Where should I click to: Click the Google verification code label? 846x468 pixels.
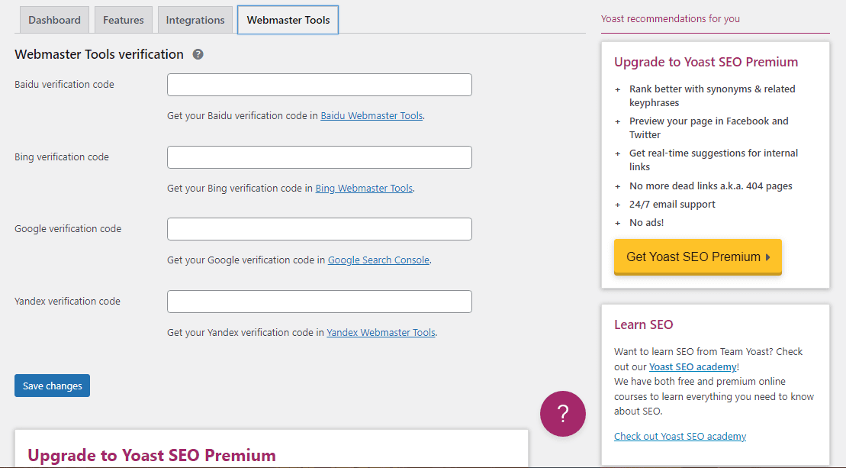tap(68, 229)
